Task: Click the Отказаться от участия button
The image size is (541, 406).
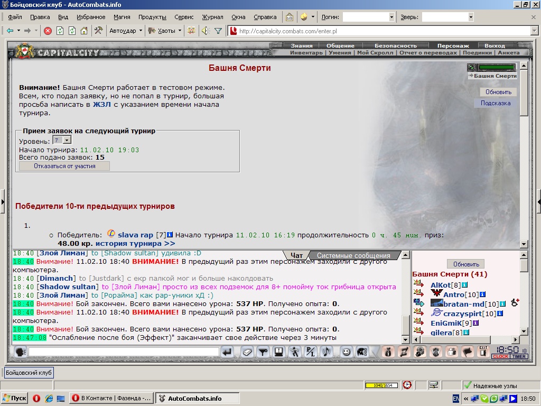Action: [x=64, y=166]
